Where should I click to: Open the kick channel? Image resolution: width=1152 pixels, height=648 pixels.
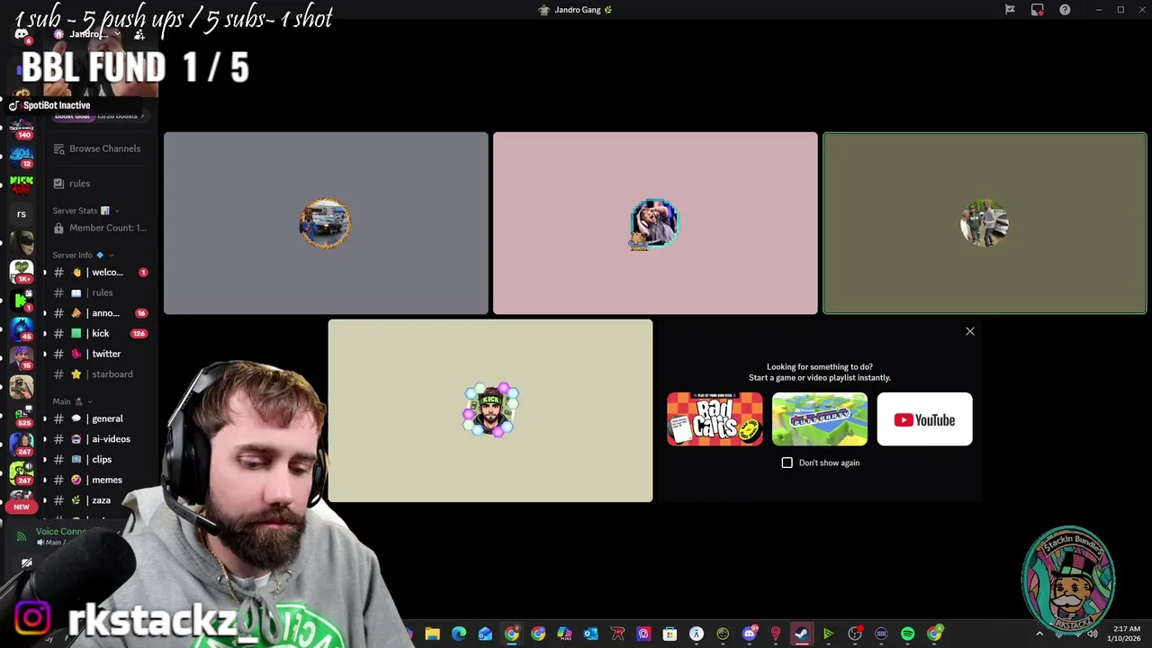(99, 333)
